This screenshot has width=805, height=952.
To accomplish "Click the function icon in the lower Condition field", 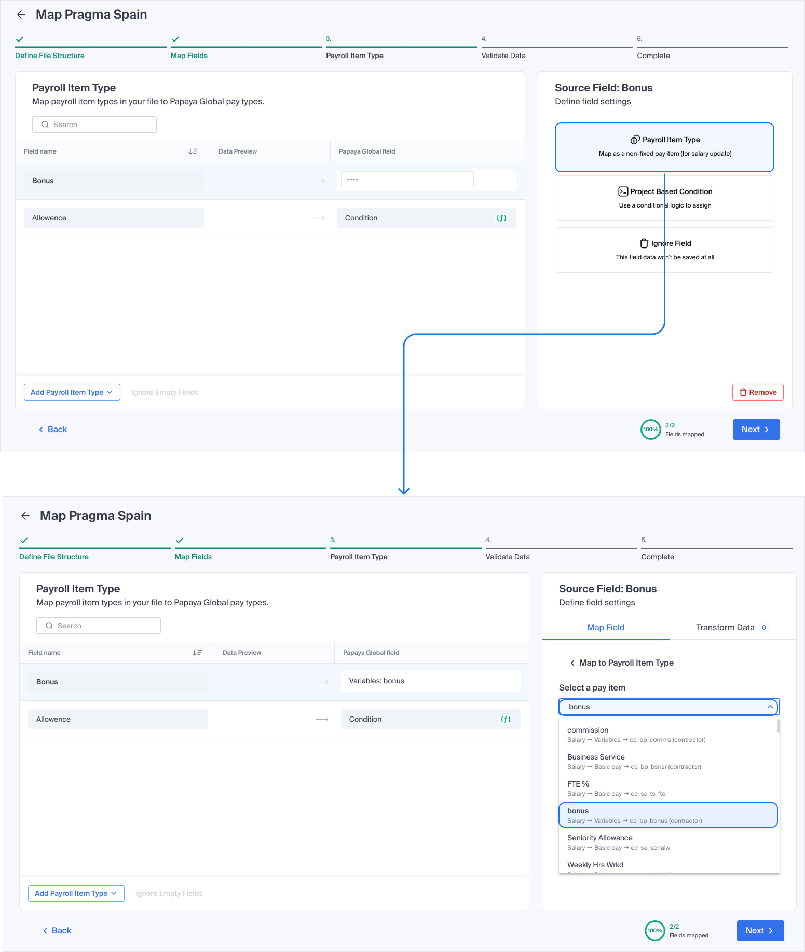I will (506, 720).
